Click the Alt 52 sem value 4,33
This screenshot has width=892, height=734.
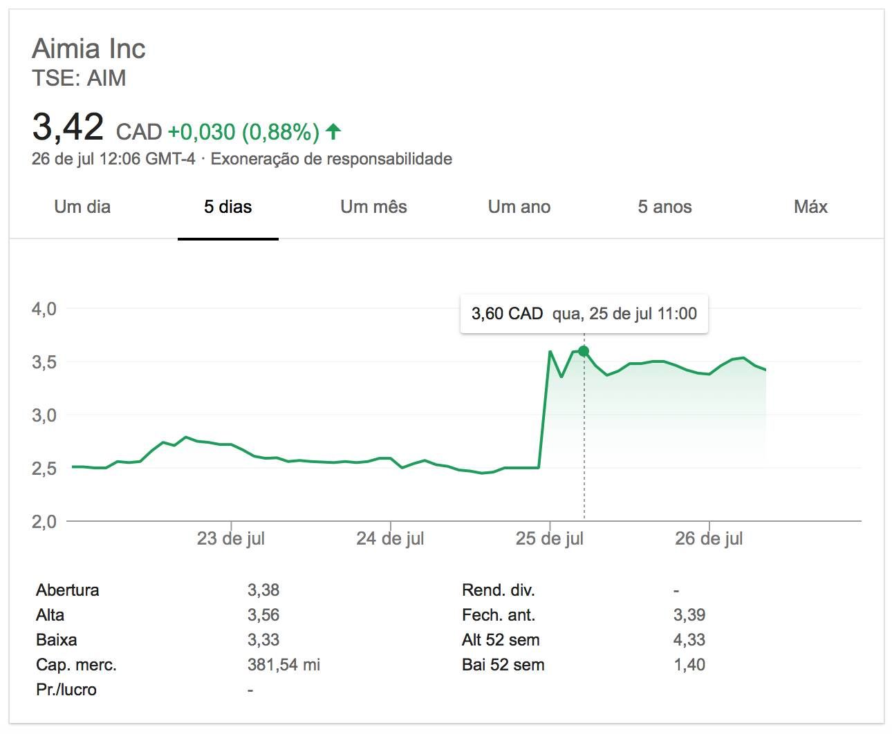(689, 640)
